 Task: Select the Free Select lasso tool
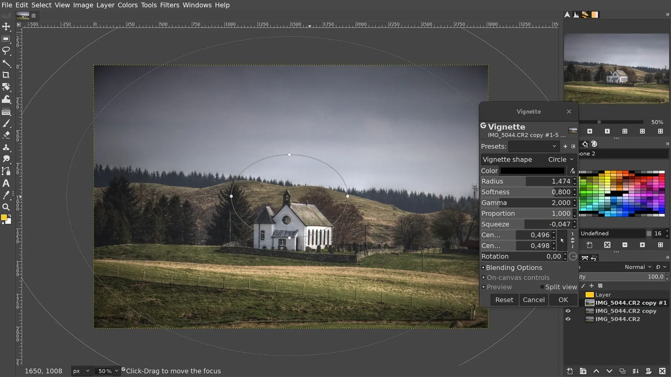coord(6,51)
